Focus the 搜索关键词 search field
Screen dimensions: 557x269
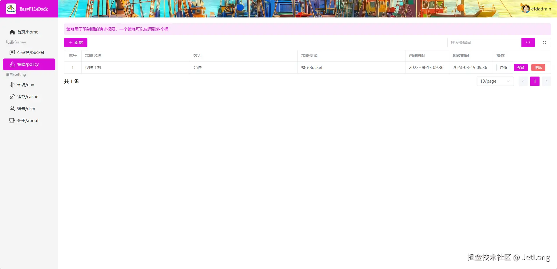pyautogui.click(x=484, y=43)
